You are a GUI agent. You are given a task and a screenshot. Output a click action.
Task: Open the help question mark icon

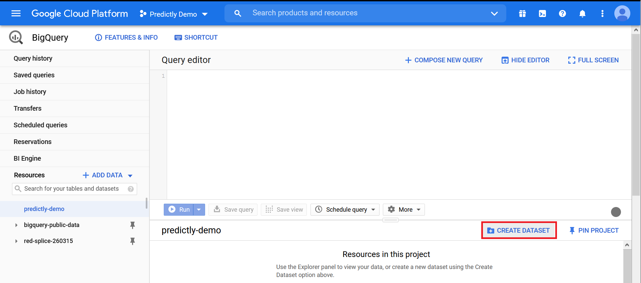pos(562,13)
